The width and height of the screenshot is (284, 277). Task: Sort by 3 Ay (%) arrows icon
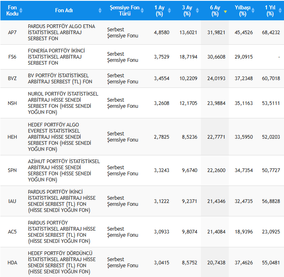(x=197, y=10)
